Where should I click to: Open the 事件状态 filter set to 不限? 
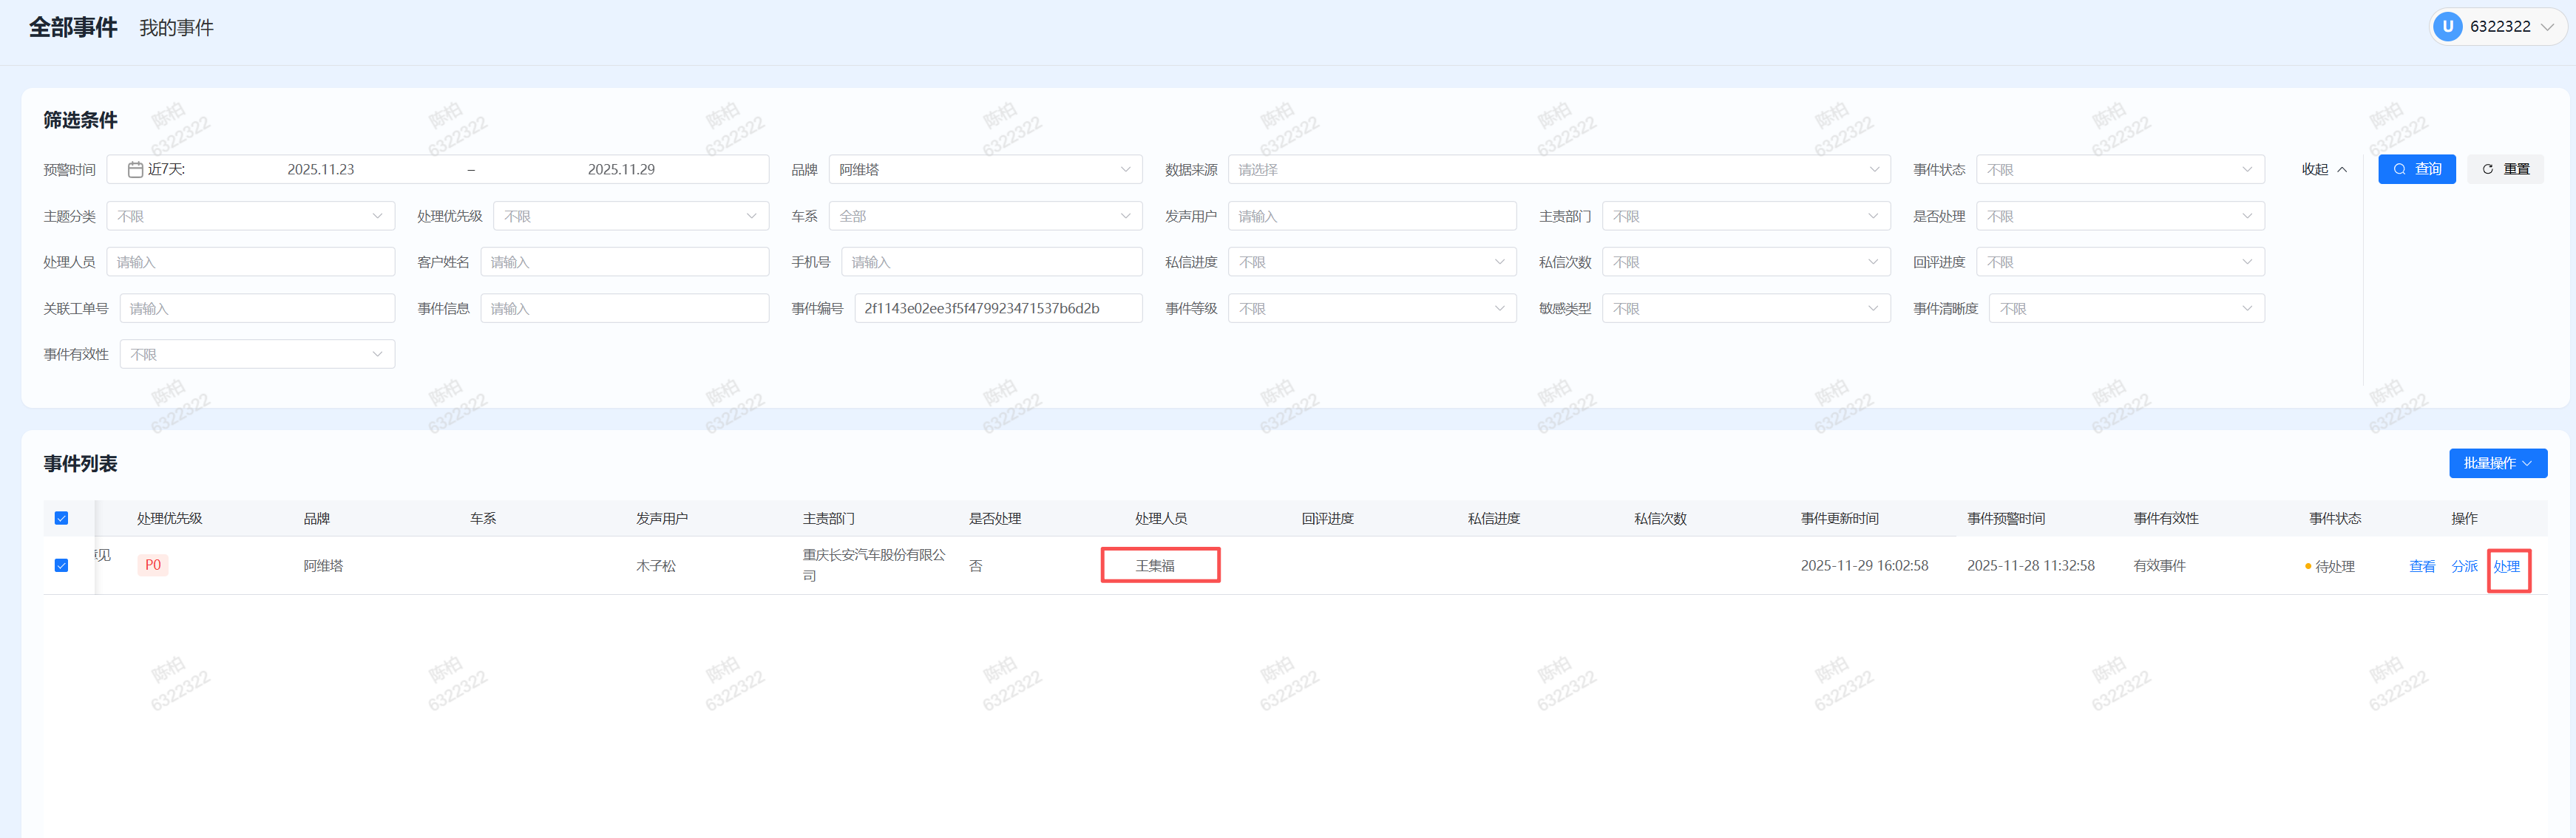point(2120,169)
